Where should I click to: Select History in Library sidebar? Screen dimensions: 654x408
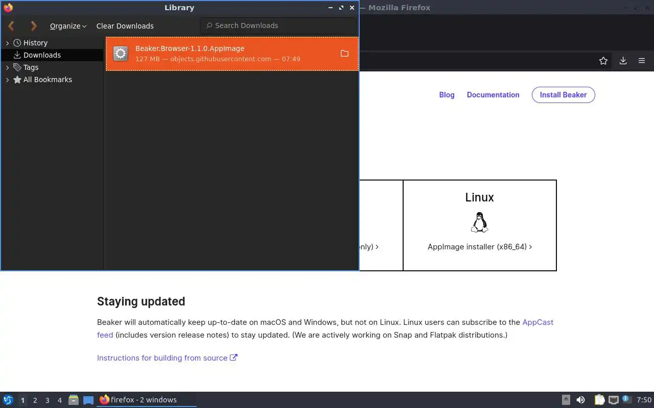[35, 43]
